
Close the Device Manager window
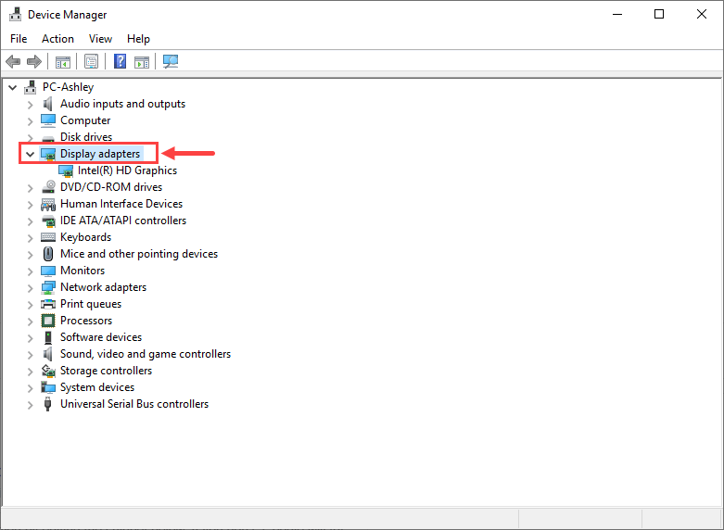point(702,14)
